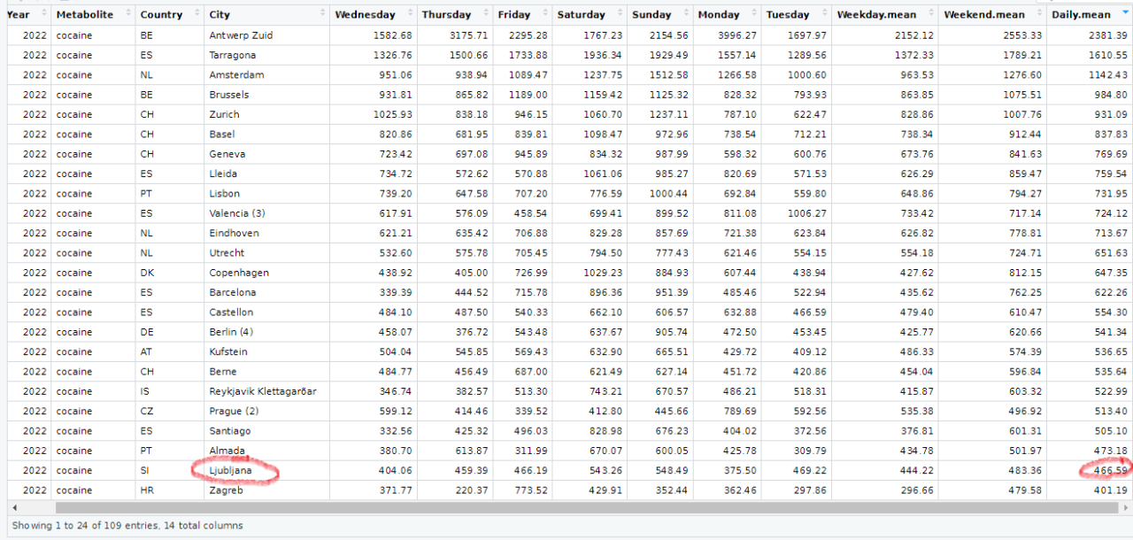Viewport: 1133px width, 540px height.
Task: Sort table by Friday column header
Action: point(514,14)
